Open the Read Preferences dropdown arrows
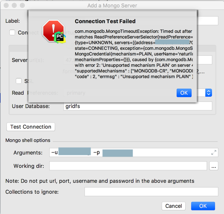Image resolution: width=224 pixels, height=214 pixels. pyautogui.click(x=208, y=93)
